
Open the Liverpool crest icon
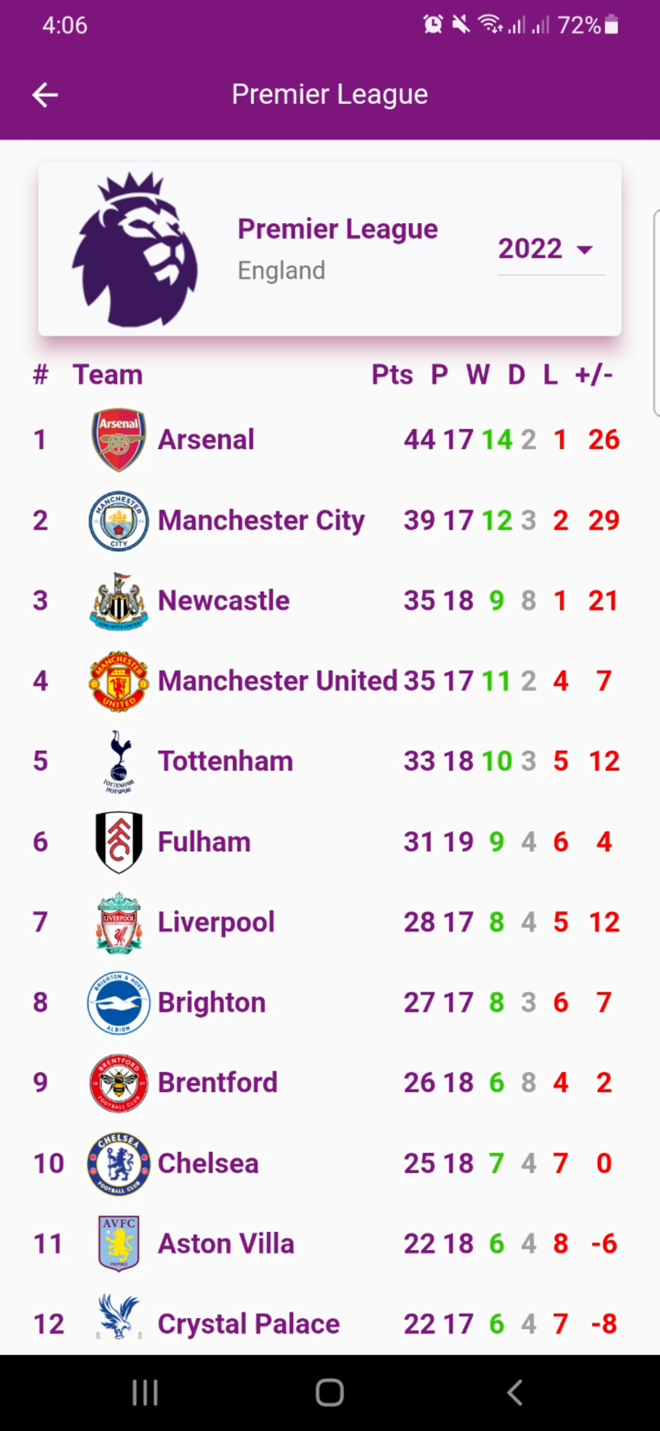tap(119, 922)
